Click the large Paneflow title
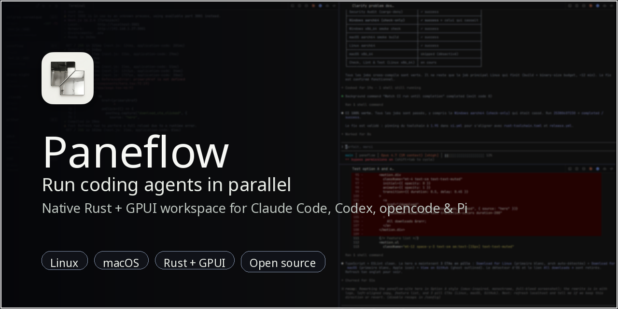Image resolution: width=618 pixels, height=309 pixels. 136,152
